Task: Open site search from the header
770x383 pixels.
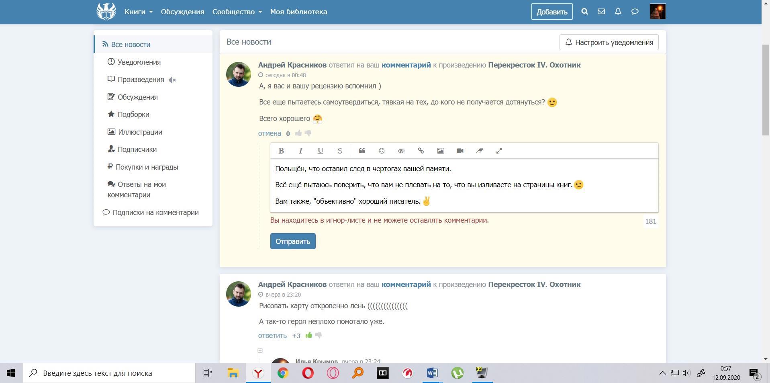Action: (x=584, y=12)
